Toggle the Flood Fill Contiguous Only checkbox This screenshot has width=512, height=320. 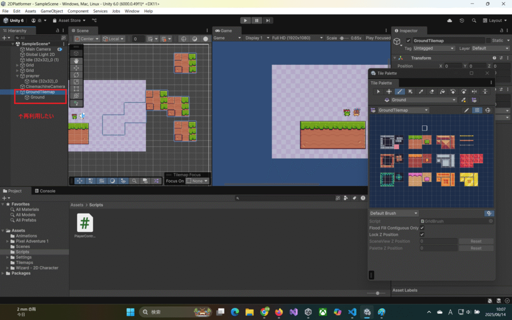(x=422, y=228)
